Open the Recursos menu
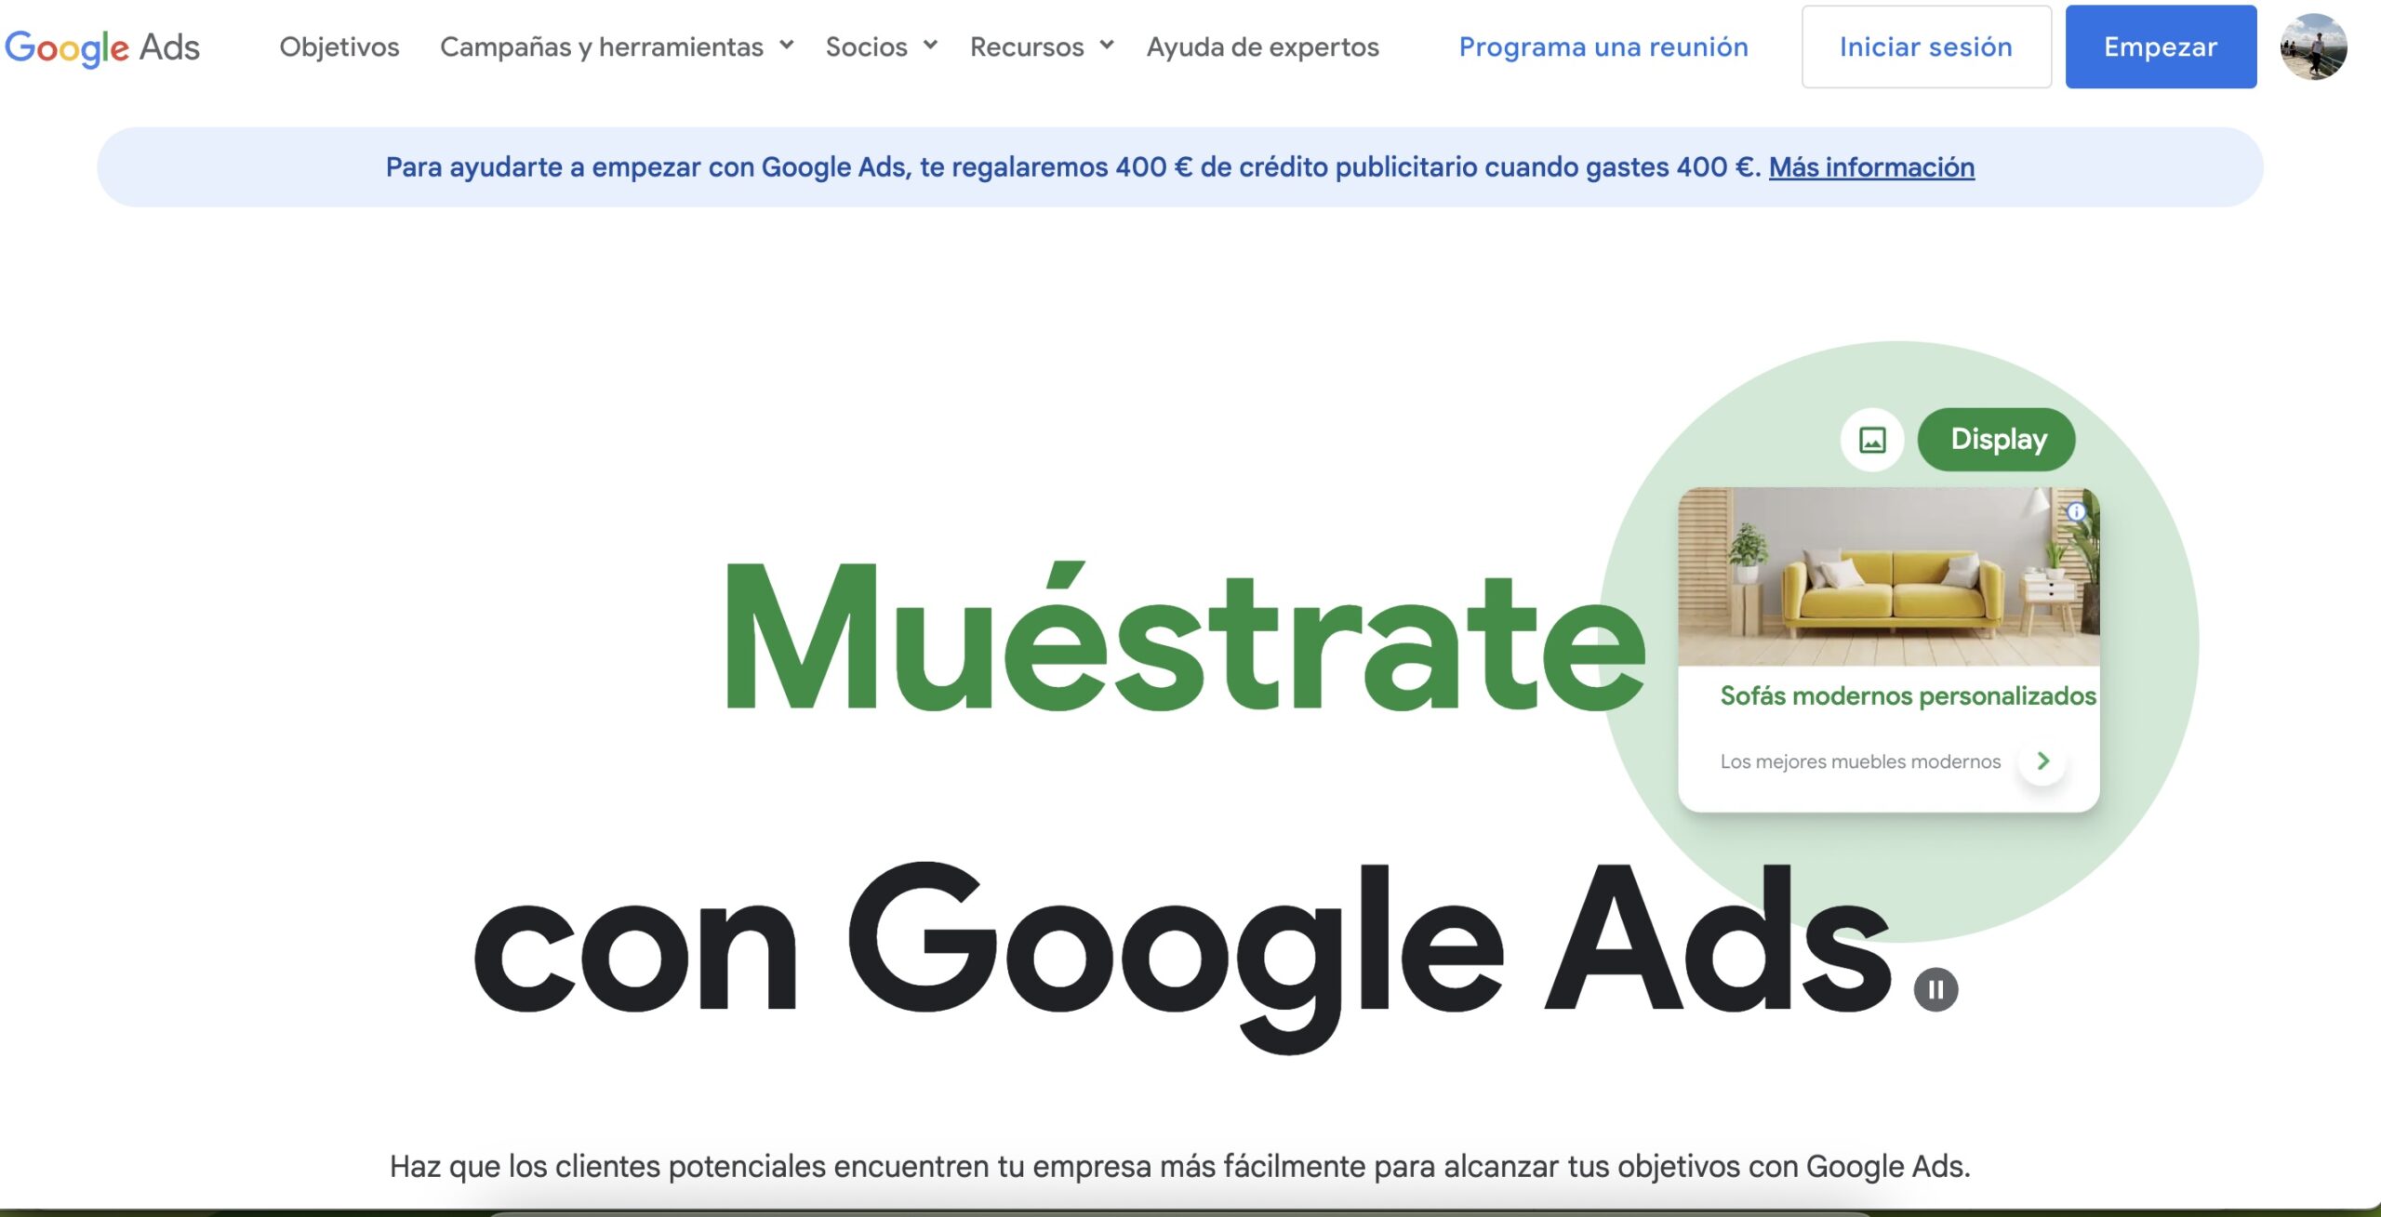The width and height of the screenshot is (2381, 1217). [x=1027, y=46]
